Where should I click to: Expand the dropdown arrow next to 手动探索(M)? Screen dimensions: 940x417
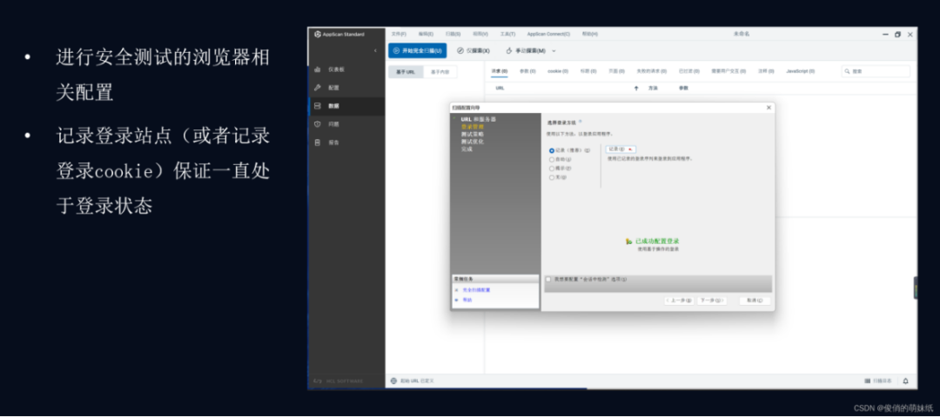[554, 51]
